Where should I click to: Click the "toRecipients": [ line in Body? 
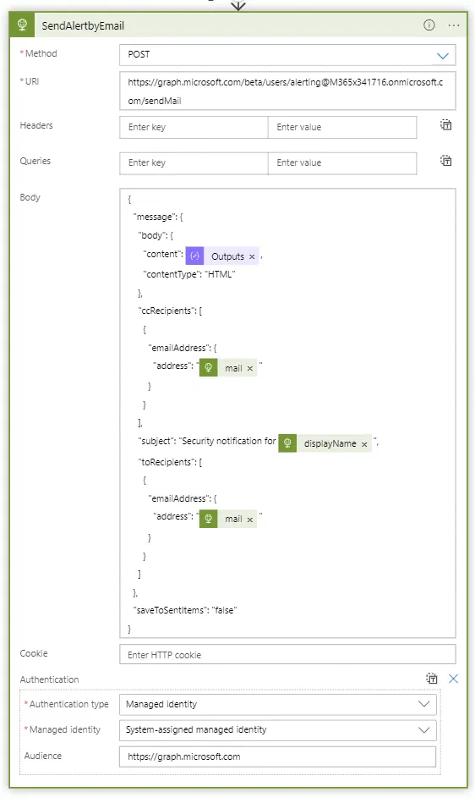[x=170, y=462]
